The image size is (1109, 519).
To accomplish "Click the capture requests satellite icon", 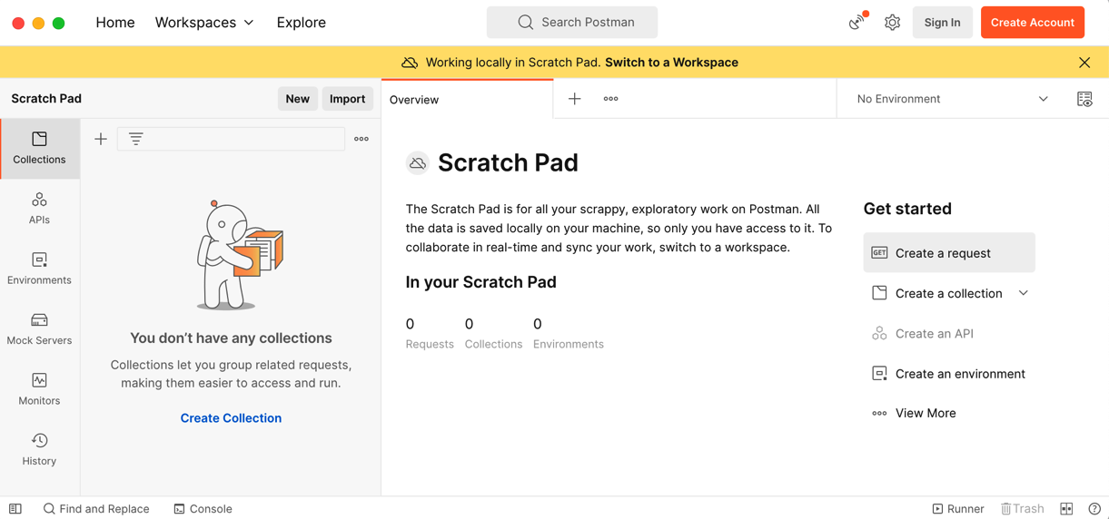I will click(857, 22).
